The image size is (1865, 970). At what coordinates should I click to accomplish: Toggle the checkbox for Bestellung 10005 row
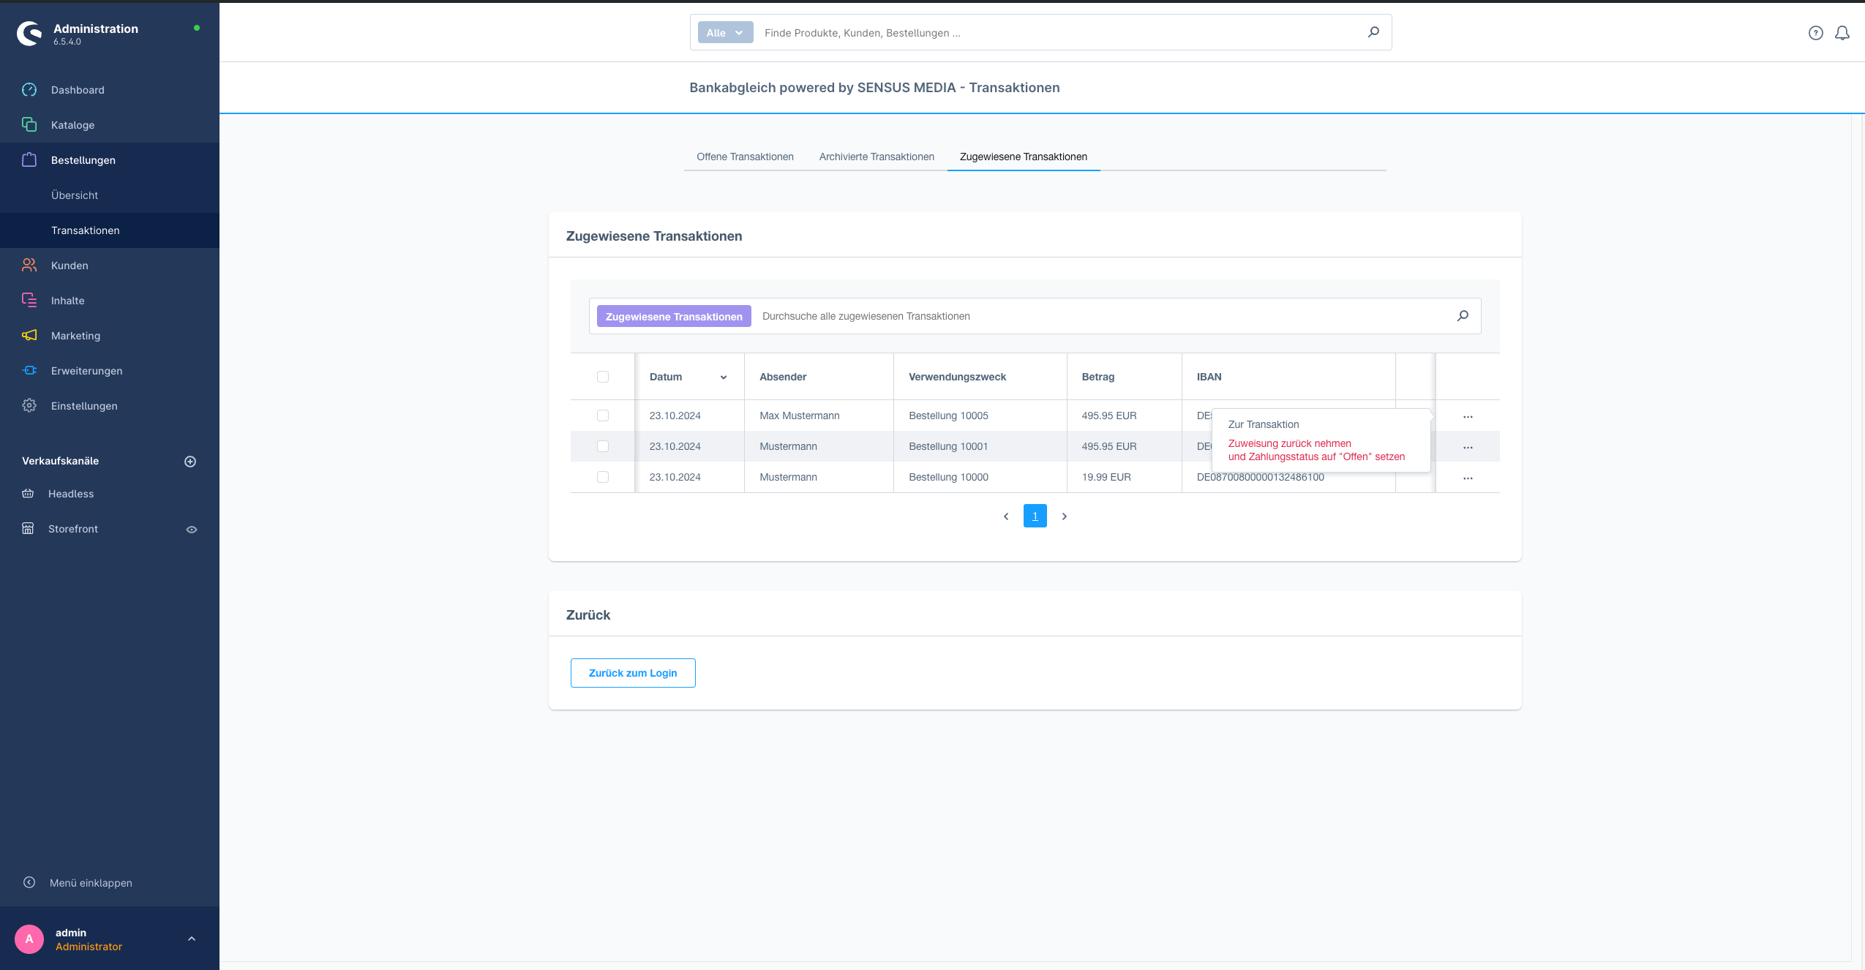point(603,416)
